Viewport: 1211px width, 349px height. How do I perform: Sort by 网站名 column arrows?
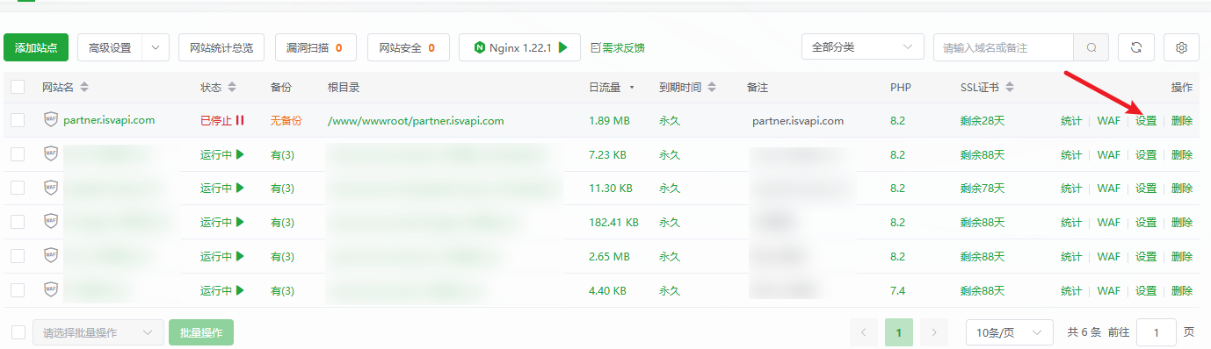coord(84,88)
